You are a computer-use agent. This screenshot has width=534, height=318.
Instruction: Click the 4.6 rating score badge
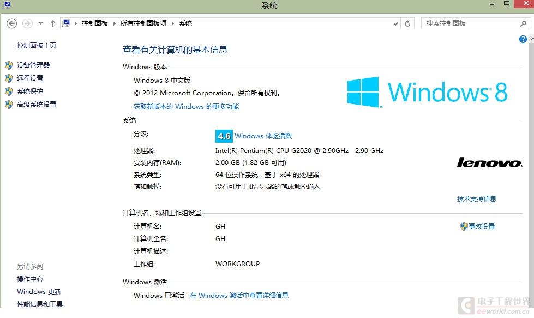pos(224,136)
